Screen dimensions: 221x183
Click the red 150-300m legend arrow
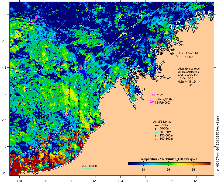click(x=156, y=136)
